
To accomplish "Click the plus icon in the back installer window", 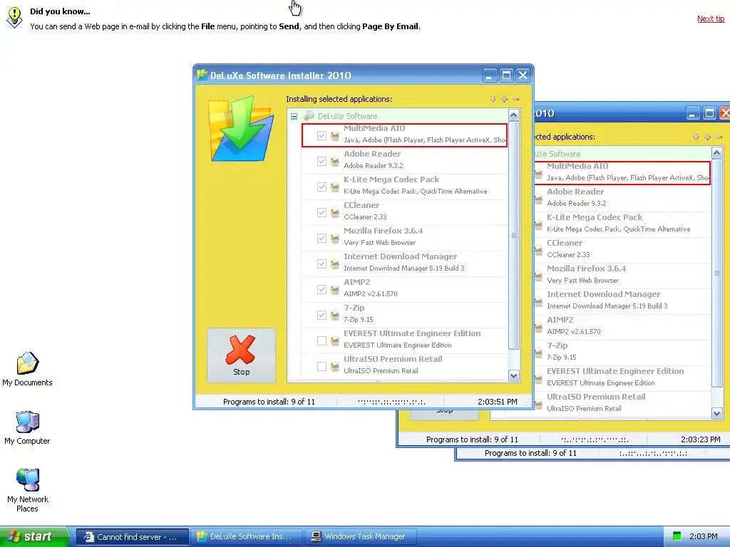I will coord(708,137).
